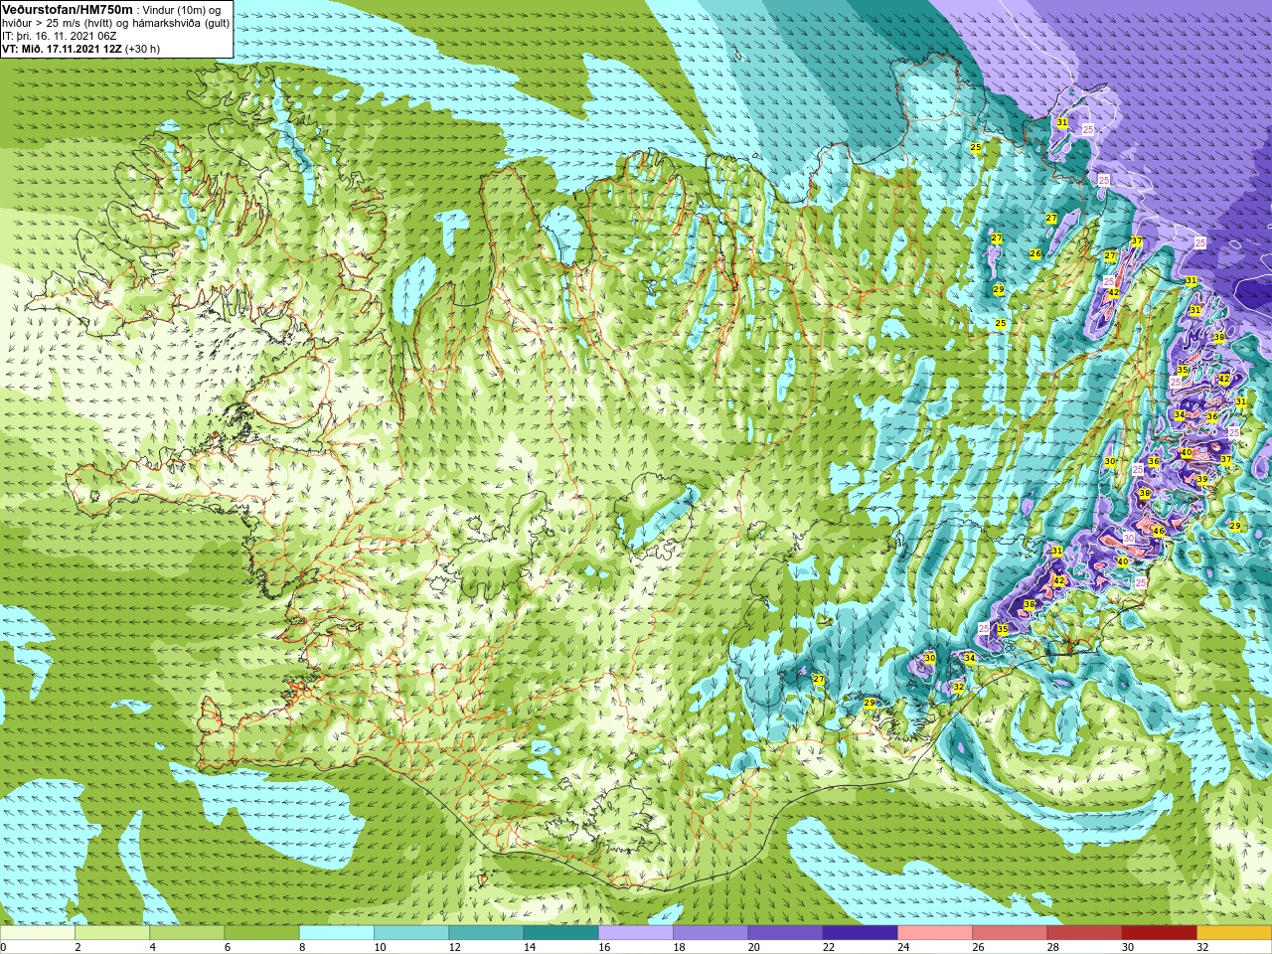Click the legend scale tick label '24'
This screenshot has width=1272, height=954.
pyautogui.click(x=901, y=947)
